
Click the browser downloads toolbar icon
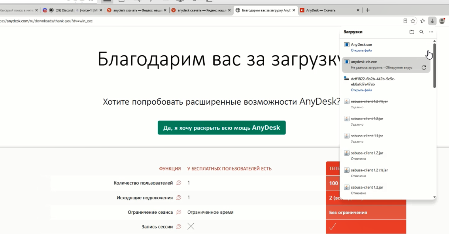click(432, 21)
